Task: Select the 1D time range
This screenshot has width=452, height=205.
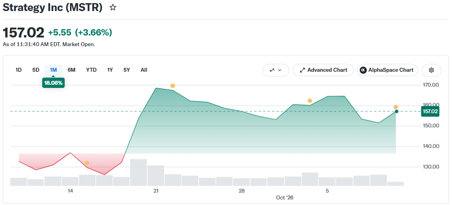Action: pos(19,70)
